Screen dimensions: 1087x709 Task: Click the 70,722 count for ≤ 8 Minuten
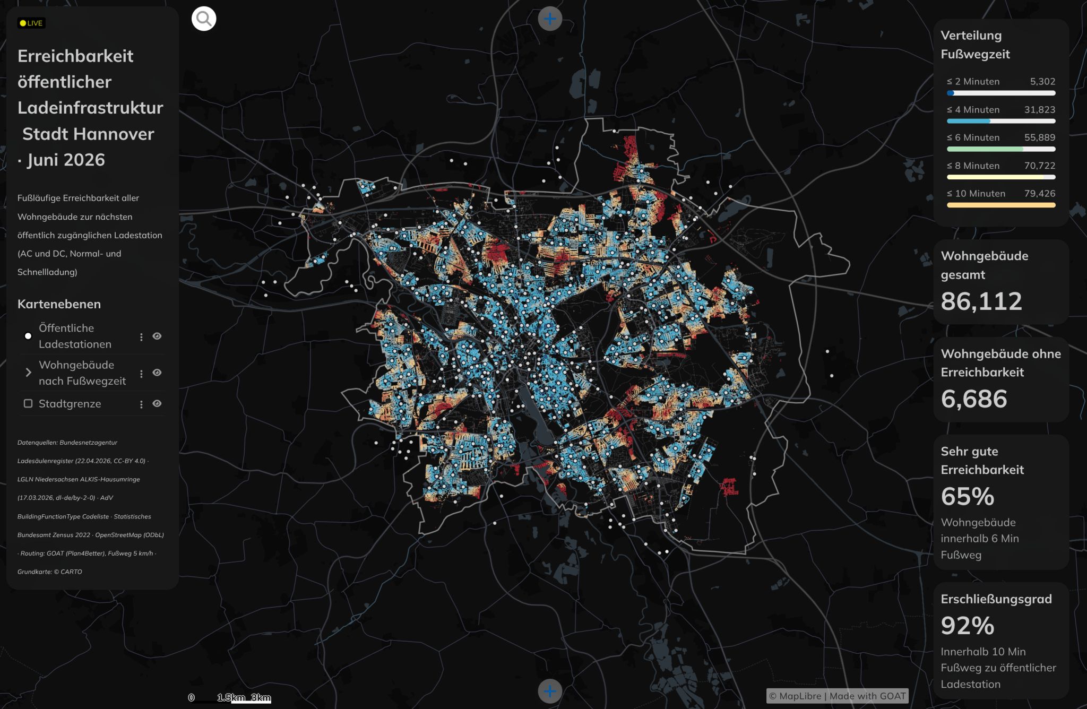point(1039,166)
